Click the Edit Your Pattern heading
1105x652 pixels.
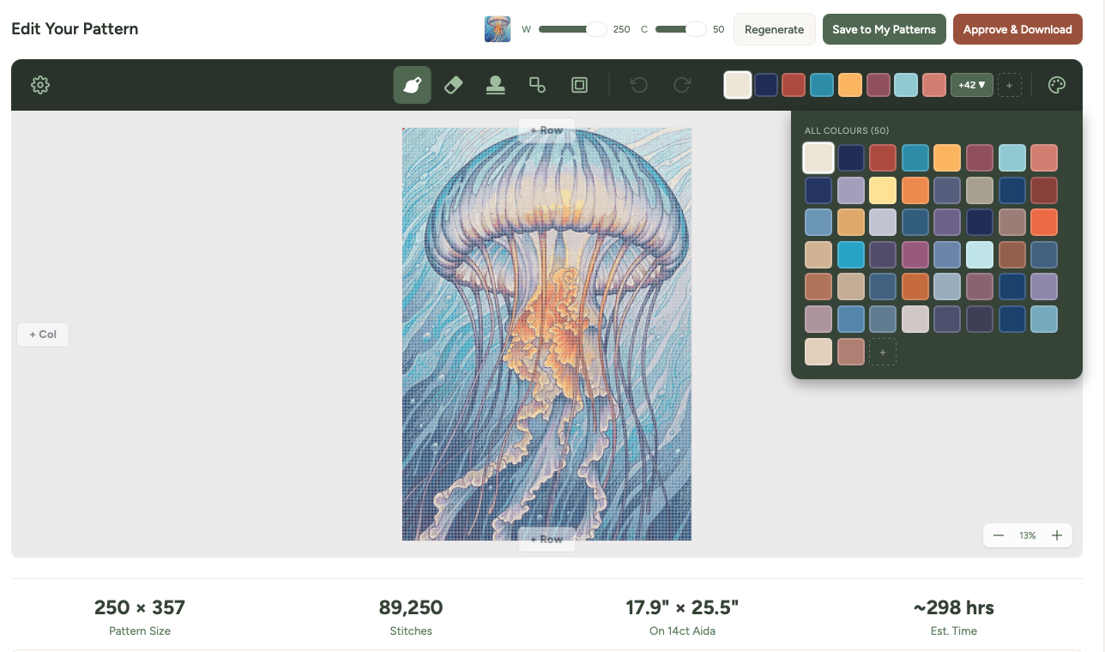tap(74, 28)
